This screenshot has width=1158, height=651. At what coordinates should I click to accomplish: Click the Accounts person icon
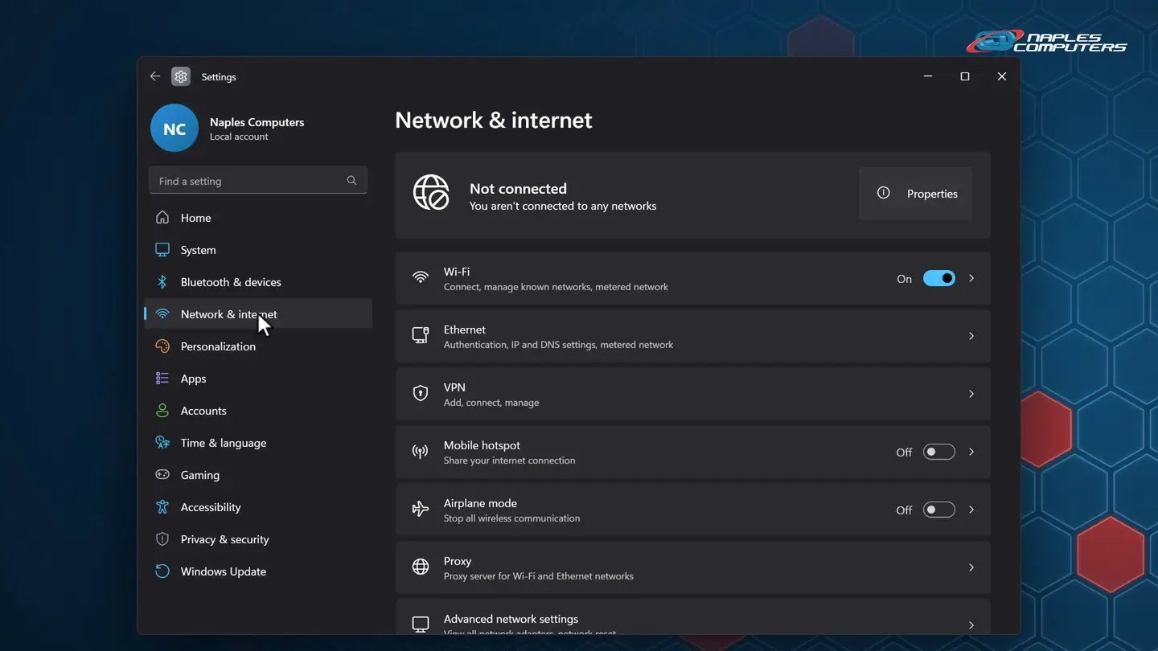coord(162,411)
